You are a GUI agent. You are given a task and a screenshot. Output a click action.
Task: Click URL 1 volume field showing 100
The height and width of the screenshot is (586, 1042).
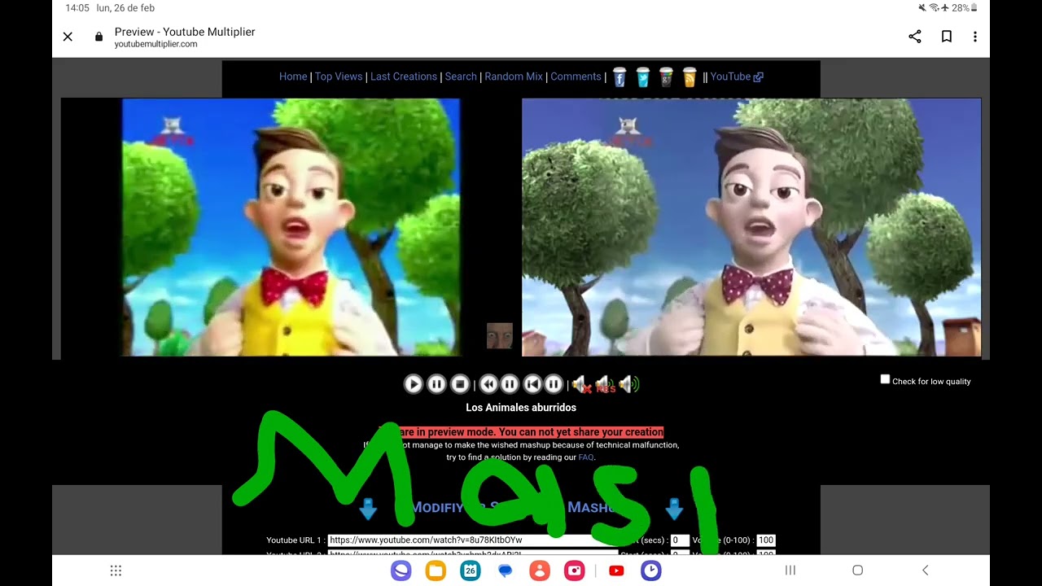[765, 540]
